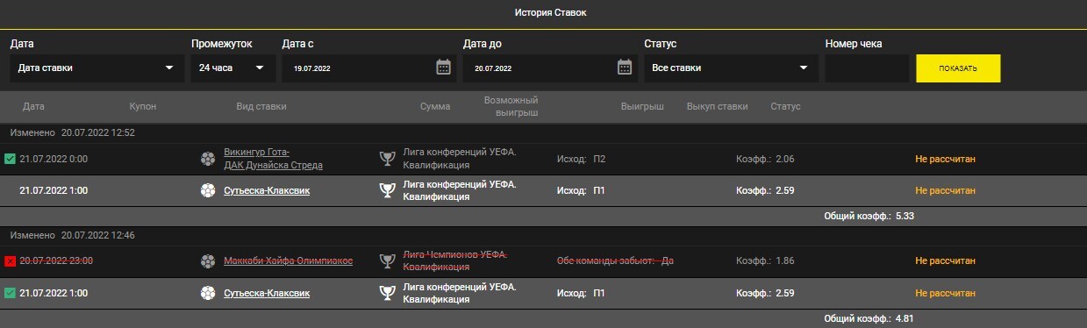Image resolution: width=1087 pixels, height=328 pixels.
Task: Open the Викингур Гота-ДАК Дунайска Стреда link
Action: tap(274, 159)
